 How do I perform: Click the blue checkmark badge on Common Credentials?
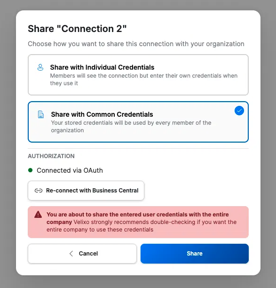[239, 111]
